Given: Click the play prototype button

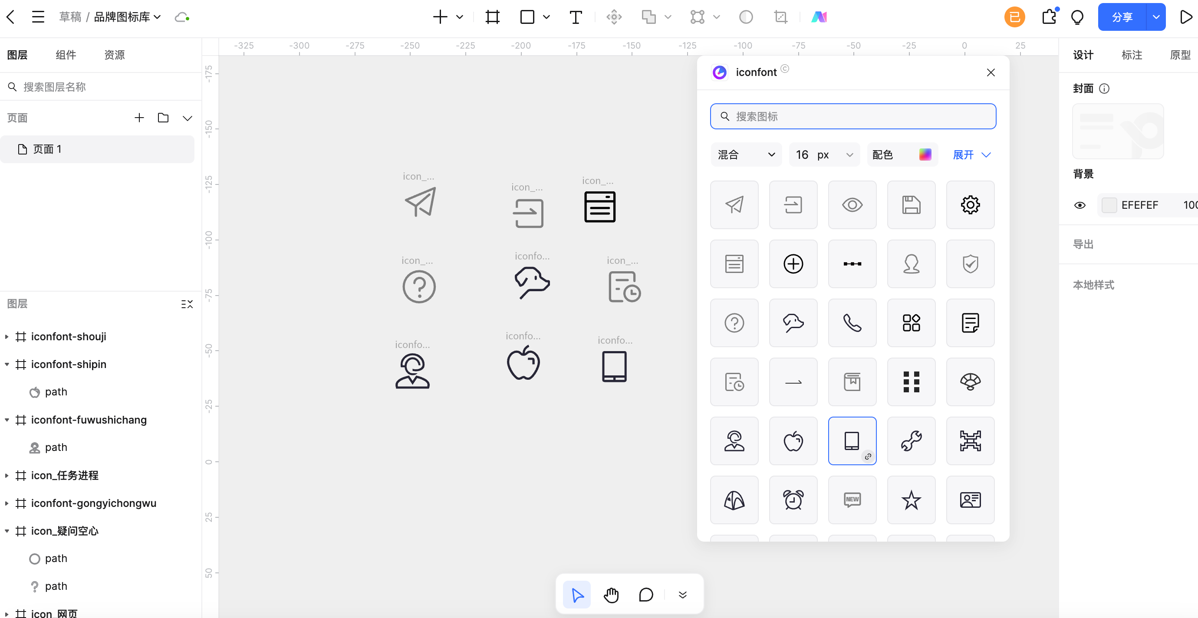Looking at the screenshot, I should click(1186, 17).
